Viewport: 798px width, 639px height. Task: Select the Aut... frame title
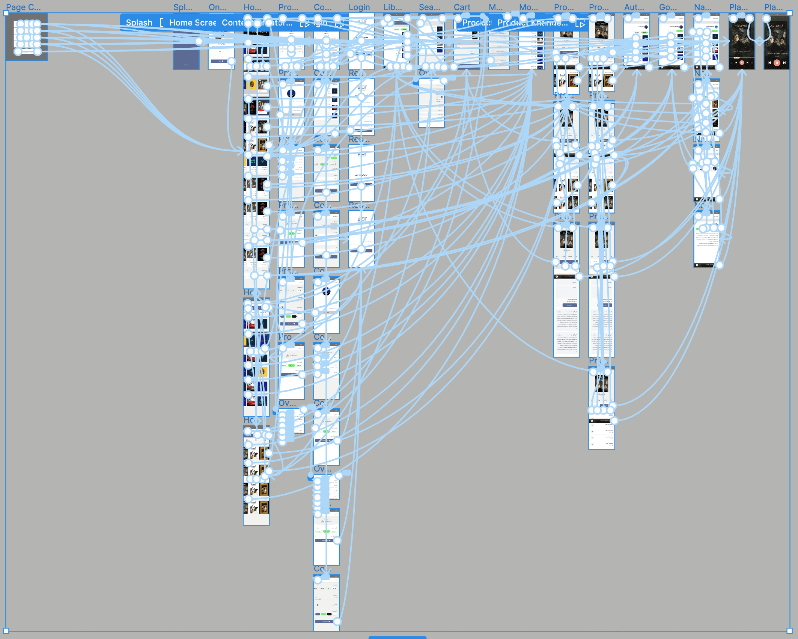634,7
